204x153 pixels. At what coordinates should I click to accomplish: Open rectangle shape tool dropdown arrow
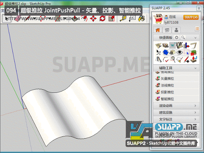(x=64, y=19)
